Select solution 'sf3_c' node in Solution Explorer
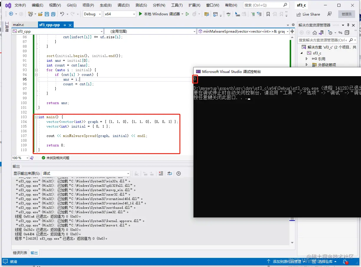Screen dimensions: 361x267 coord(329,47)
